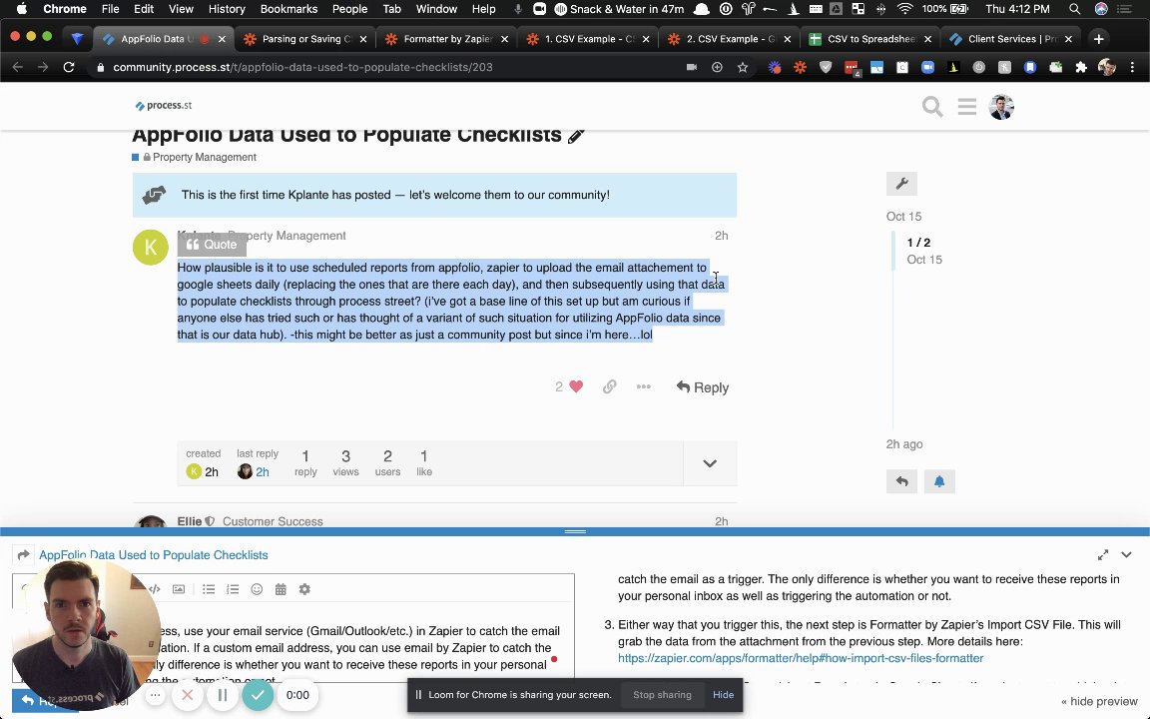The image size is (1150, 719).
Task: Expand topic details with the chevron
Action: coord(709,463)
